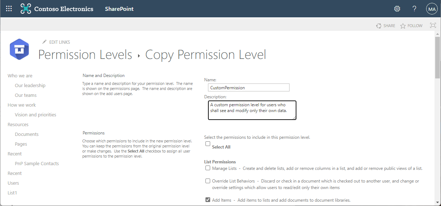Screen dimensions: 441x206
Task: Toggle focus on content mode icon
Action: pyautogui.click(x=433, y=25)
